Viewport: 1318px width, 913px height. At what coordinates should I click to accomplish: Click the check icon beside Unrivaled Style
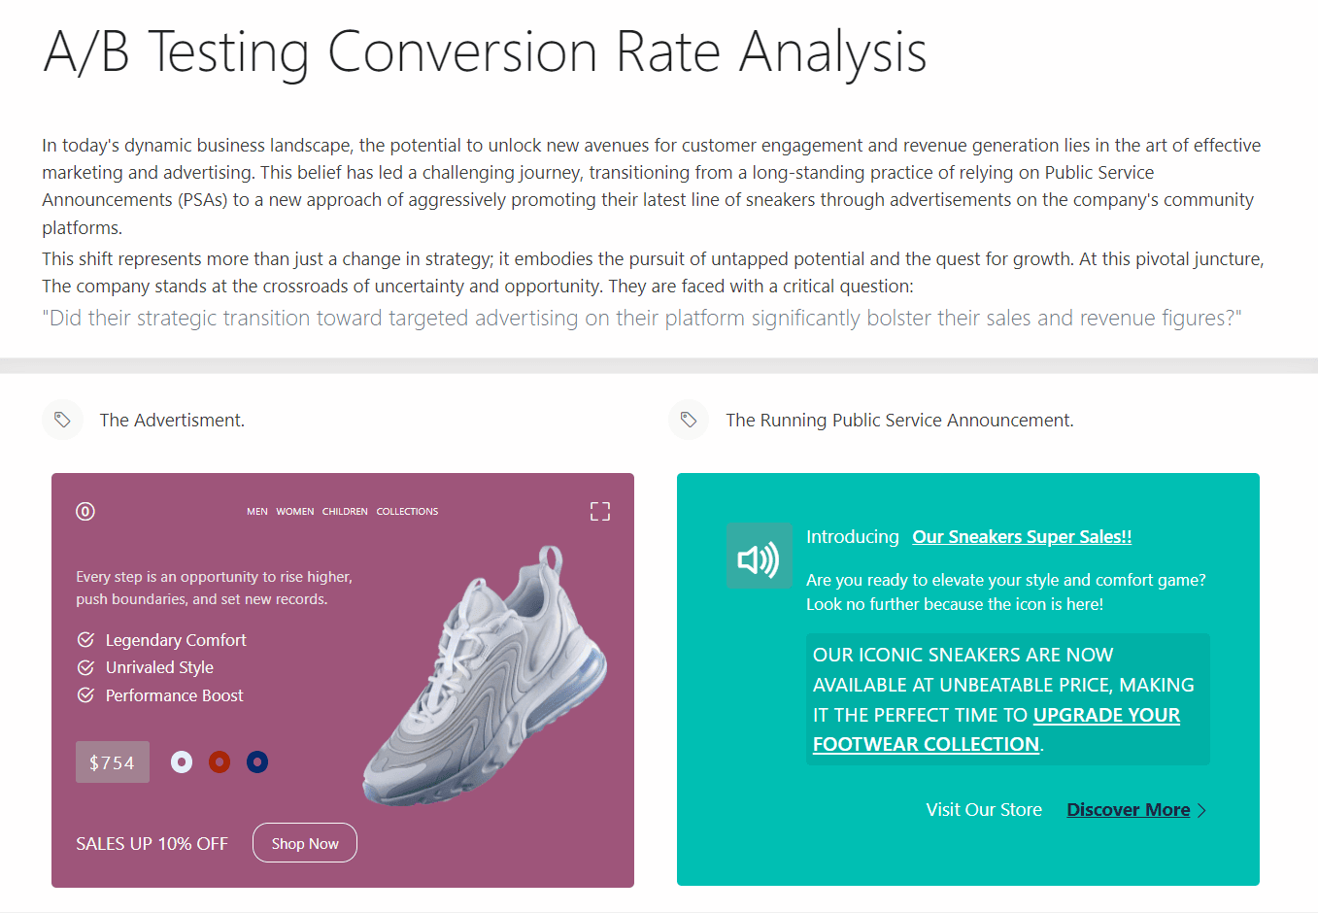(85, 667)
